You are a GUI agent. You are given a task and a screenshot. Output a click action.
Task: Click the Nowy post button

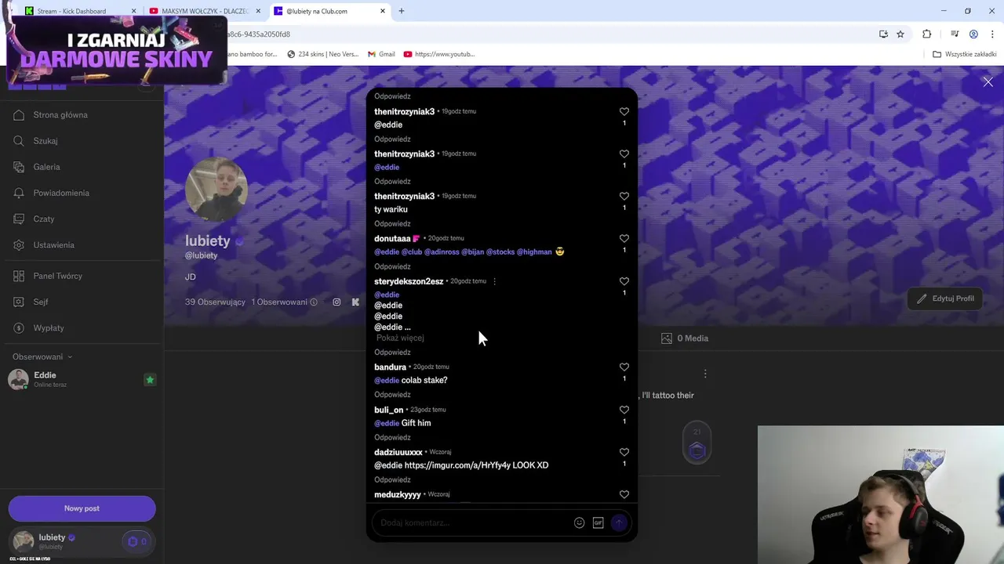point(82,508)
